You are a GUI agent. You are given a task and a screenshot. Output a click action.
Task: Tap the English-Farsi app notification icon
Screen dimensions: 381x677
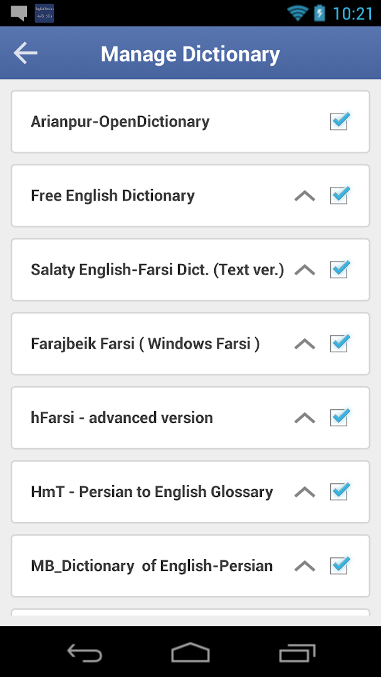click(43, 13)
